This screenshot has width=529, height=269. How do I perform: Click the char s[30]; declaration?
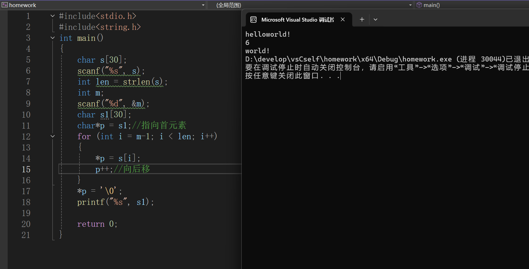pos(102,60)
